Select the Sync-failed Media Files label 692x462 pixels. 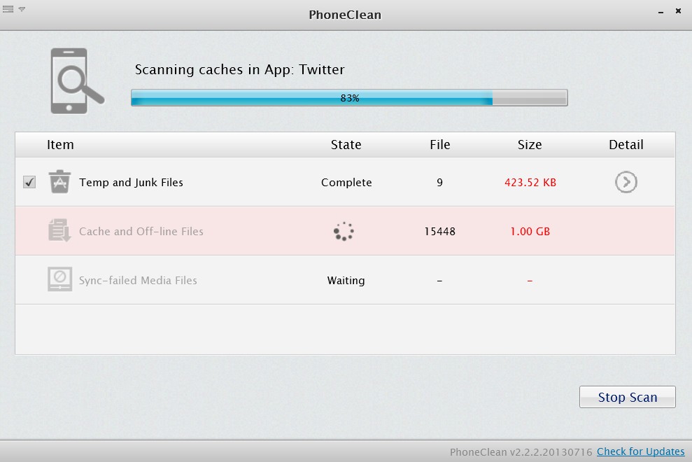[x=138, y=281]
